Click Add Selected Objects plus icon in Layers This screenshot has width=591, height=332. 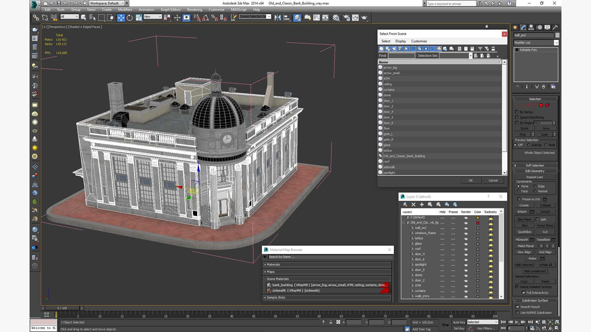tap(422, 204)
